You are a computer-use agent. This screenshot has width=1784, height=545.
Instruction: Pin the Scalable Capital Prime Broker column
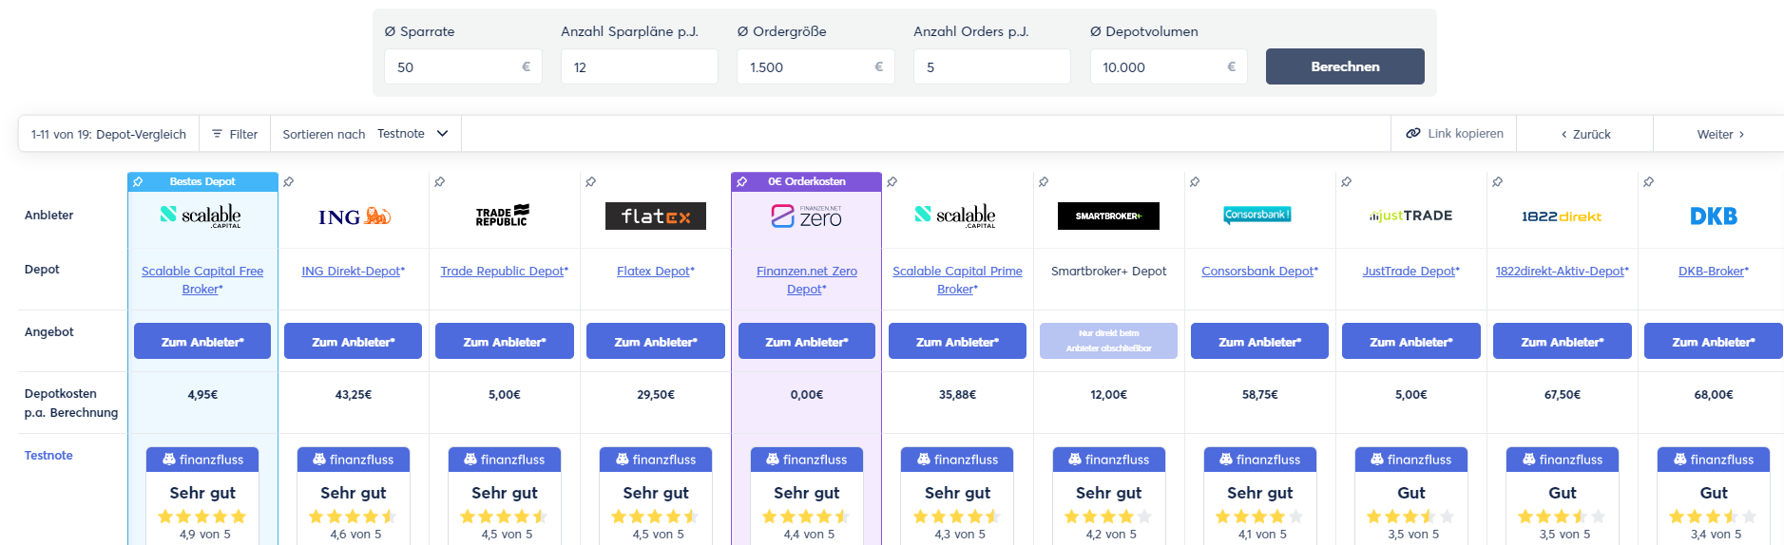tap(892, 181)
